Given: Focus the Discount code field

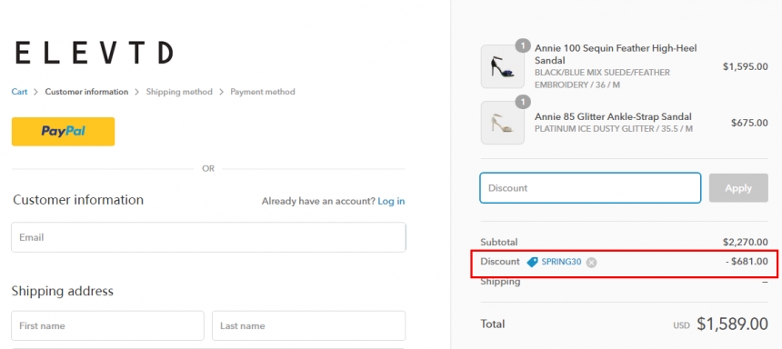Looking at the screenshot, I should coord(590,188).
